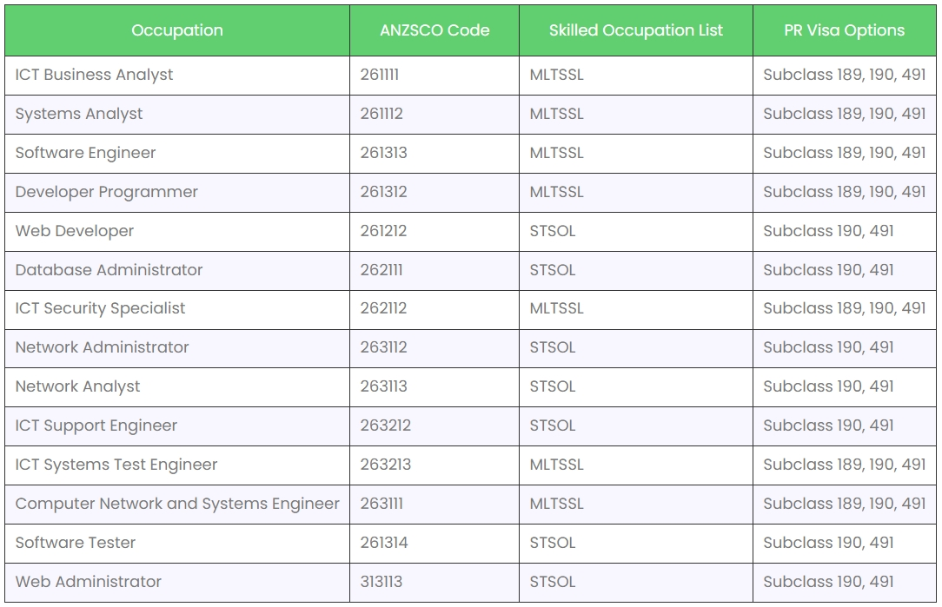Click the Database Administrator cell
This screenshot has height=607, width=942.
(109, 270)
